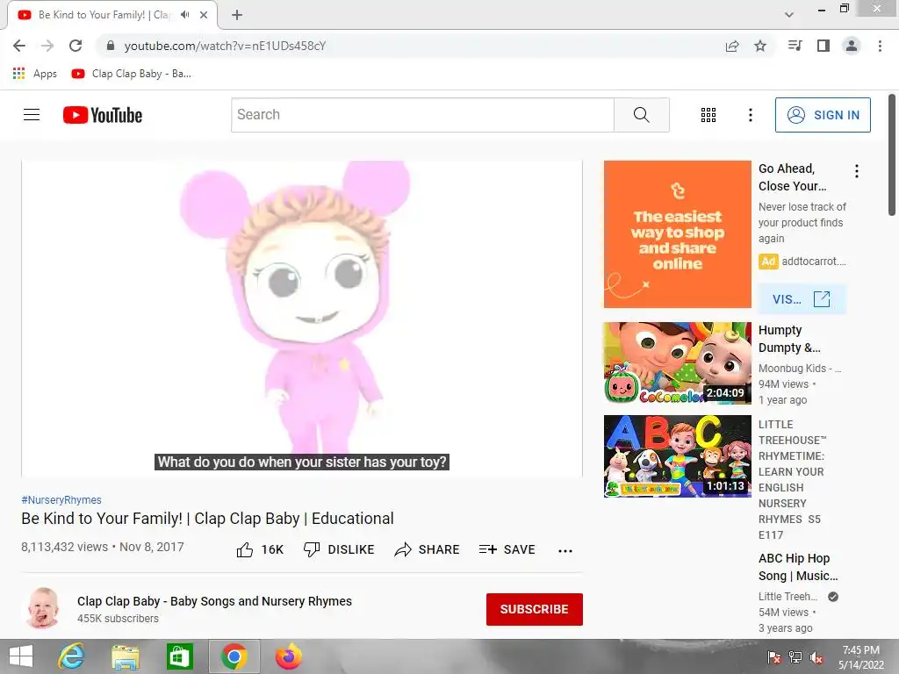Viewport: 899px width, 674px height.
Task: Open the Apps bookmarks shortcut
Action: click(x=35, y=74)
